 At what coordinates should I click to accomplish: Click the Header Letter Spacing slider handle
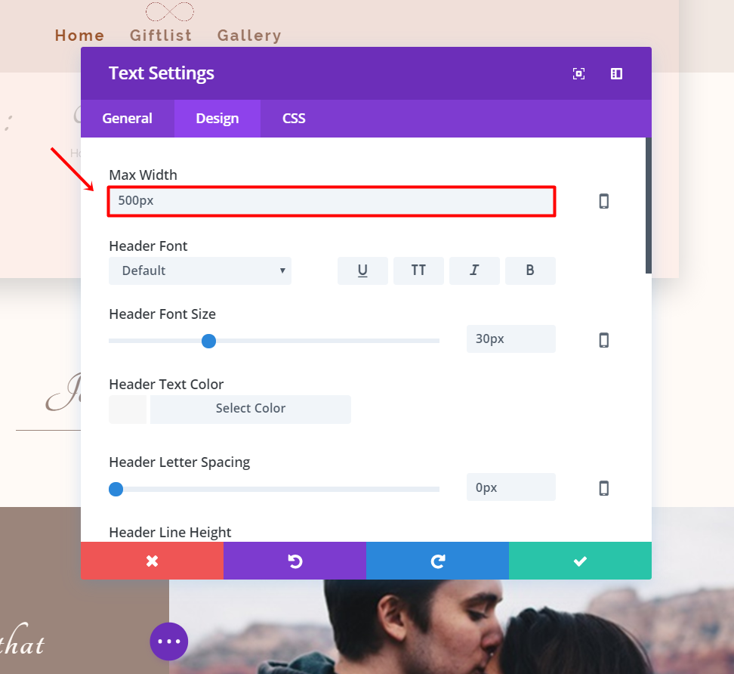point(116,489)
